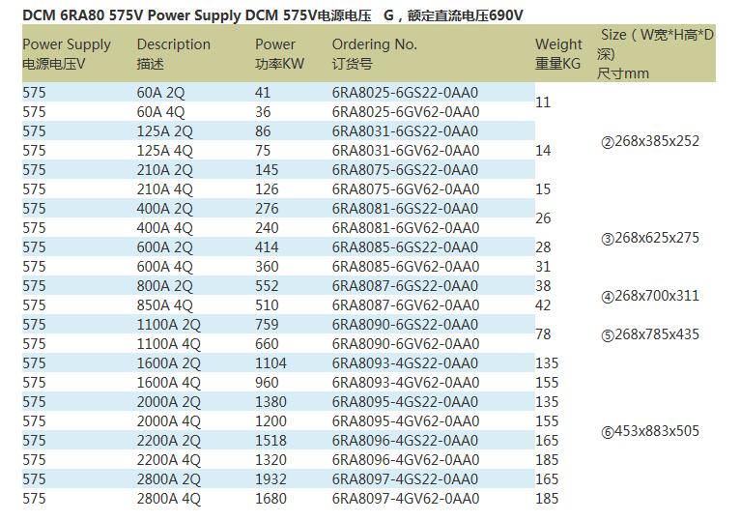Image resolution: width=740 pixels, height=521 pixels.
Task: Click size entry 268x625x275
Action: (x=650, y=238)
